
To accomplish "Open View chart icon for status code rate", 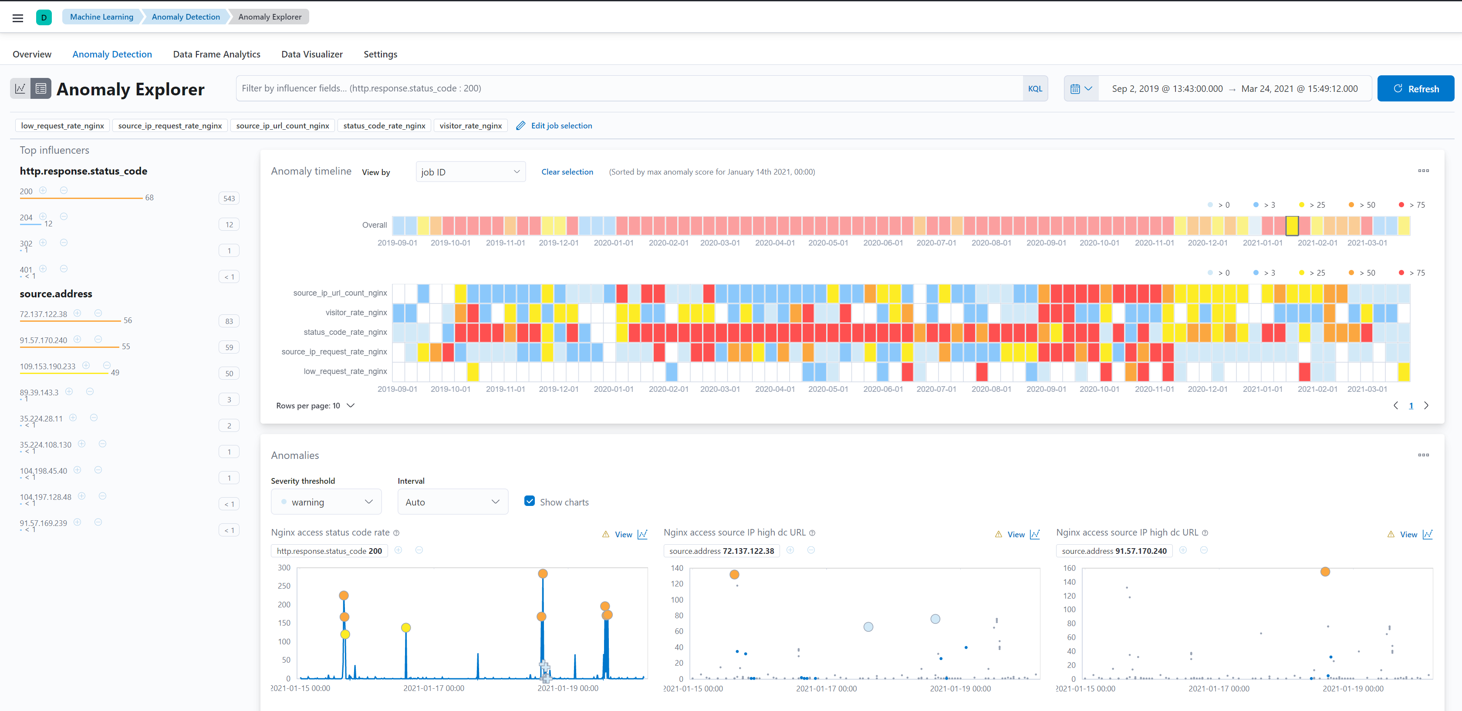I will click(x=642, y=535).
